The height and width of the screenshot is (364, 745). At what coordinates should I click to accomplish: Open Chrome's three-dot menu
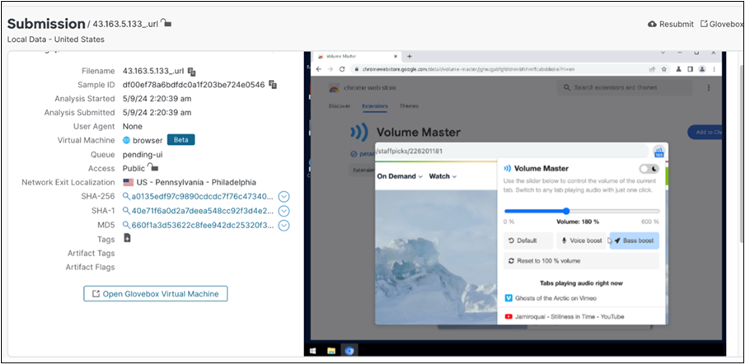coord(714,69)
